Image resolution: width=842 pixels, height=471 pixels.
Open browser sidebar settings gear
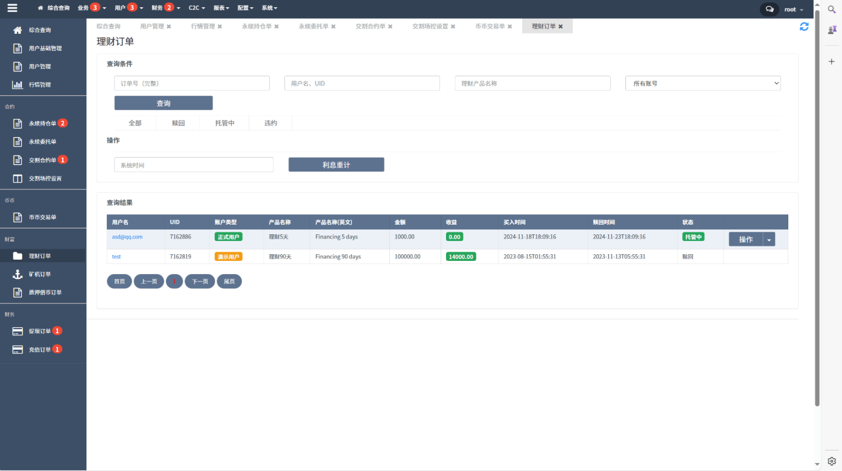[831, 461]
